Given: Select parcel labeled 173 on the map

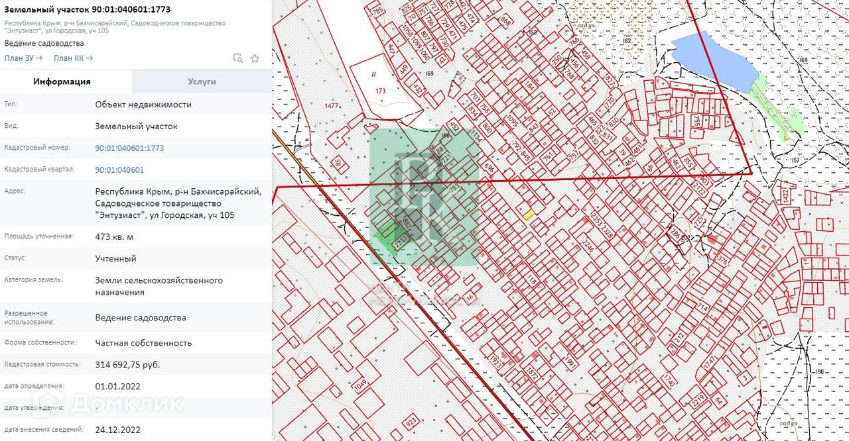Looking at the screenshot, I should (x=380, y=90).
